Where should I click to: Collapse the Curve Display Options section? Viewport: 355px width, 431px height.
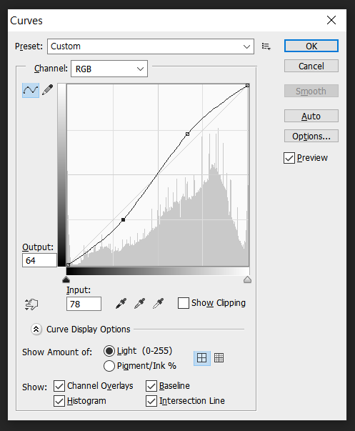coord(36,330)
